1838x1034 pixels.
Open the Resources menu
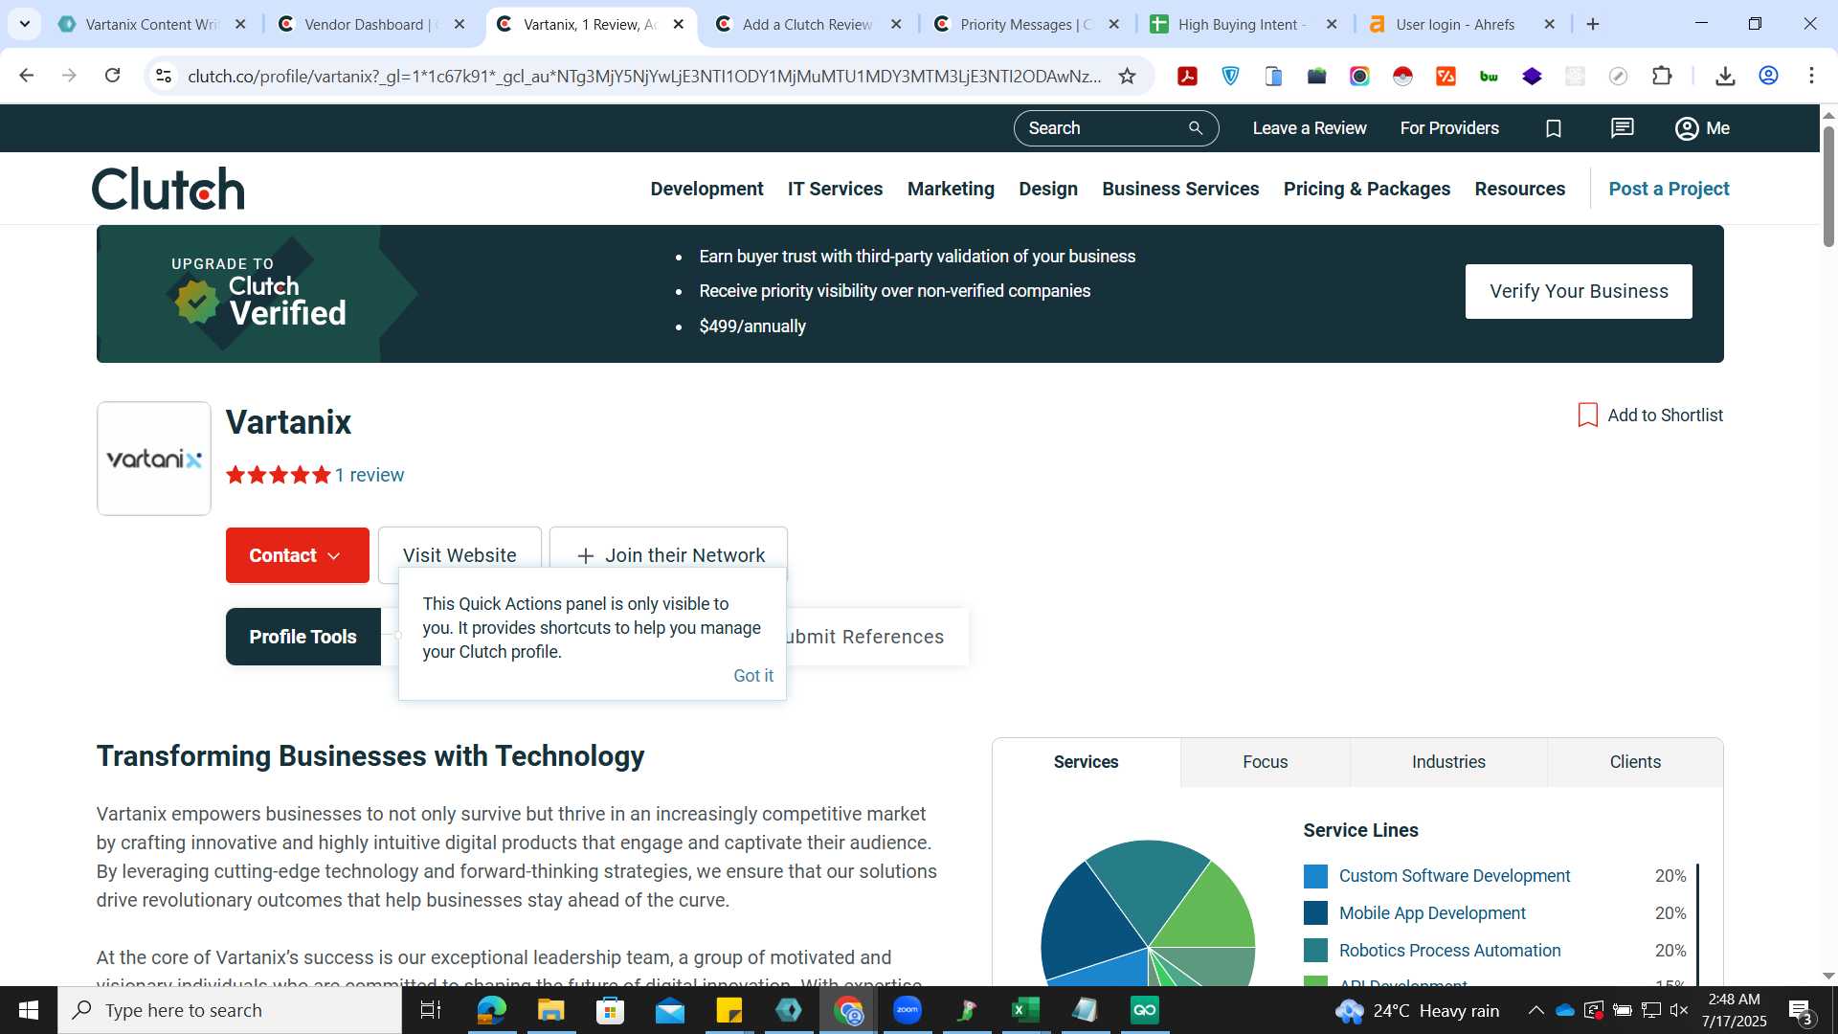1519,189
